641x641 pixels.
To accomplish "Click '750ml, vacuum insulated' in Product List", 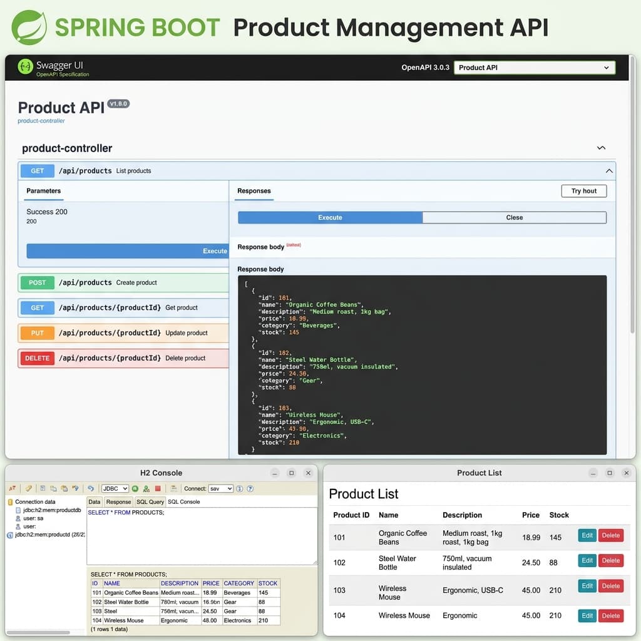I will point(467,563).
